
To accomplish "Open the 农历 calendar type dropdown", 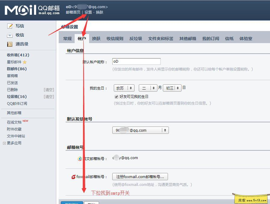I will pos(124,88).
